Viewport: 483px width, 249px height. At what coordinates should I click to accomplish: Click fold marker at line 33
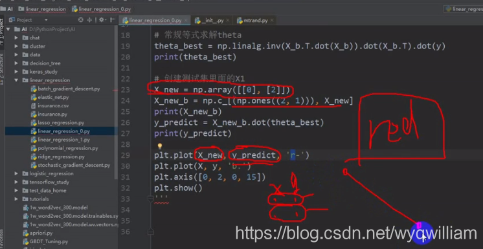pyautogui.click(x=150, y=199)
